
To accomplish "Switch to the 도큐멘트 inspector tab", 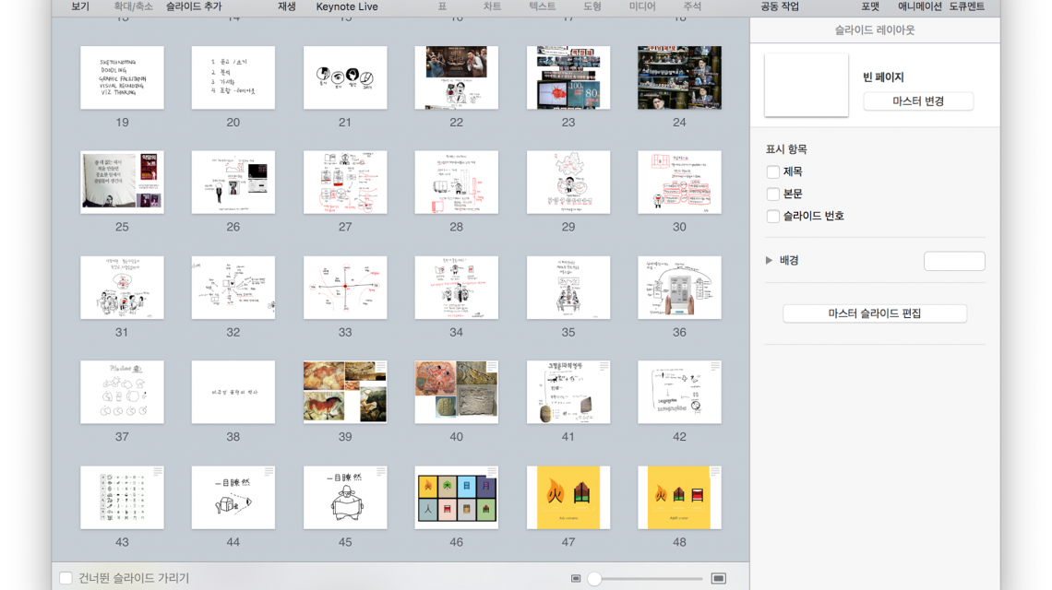I will [x=966, y=6].
